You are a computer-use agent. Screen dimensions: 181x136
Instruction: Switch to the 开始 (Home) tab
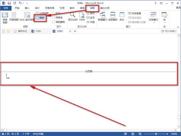click(17, 8)
